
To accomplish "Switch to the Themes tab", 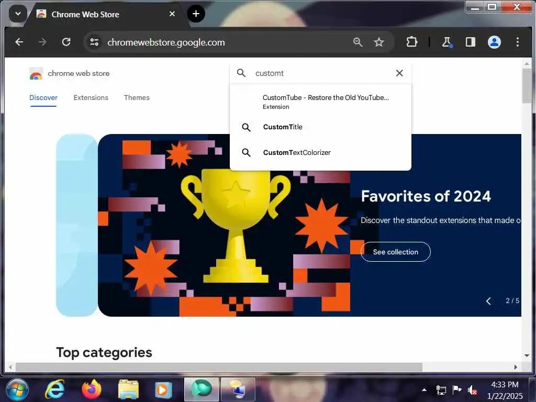I will coord(137,98).
